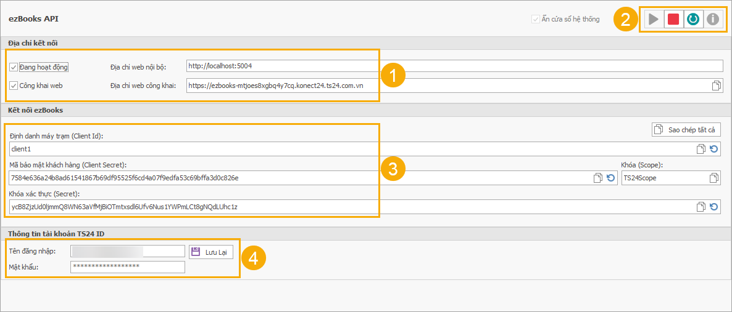Click the 'Lưu Lại' save button
732x312 pixels.
tap(211, 252)
